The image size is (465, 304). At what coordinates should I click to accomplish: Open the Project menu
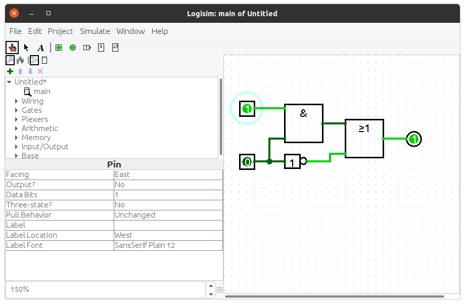[x=60, y=31]
